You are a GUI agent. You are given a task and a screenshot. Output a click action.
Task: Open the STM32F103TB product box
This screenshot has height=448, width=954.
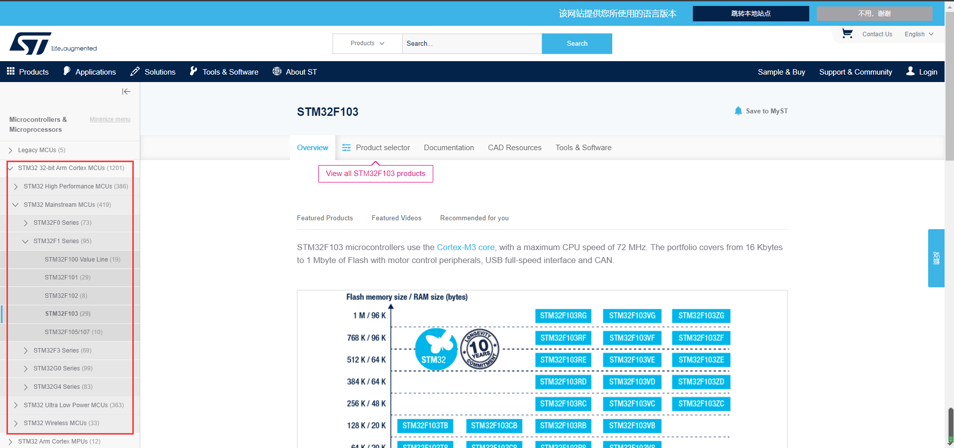(x=425, y=426)
